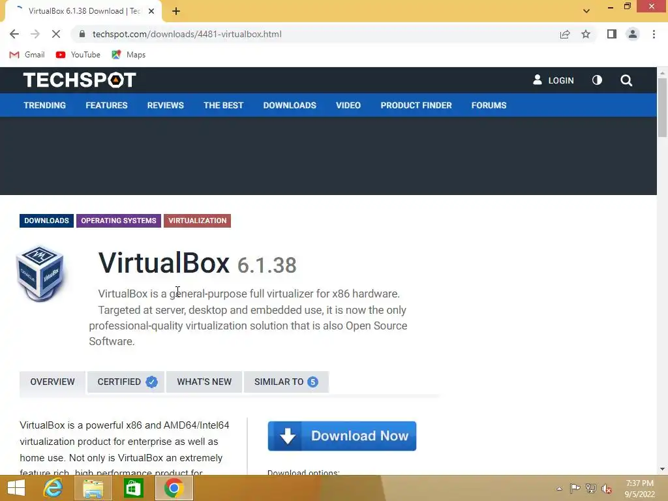Open the YouTube bookmark
Viewport: 668px width, 501px height.
[78, 55]
